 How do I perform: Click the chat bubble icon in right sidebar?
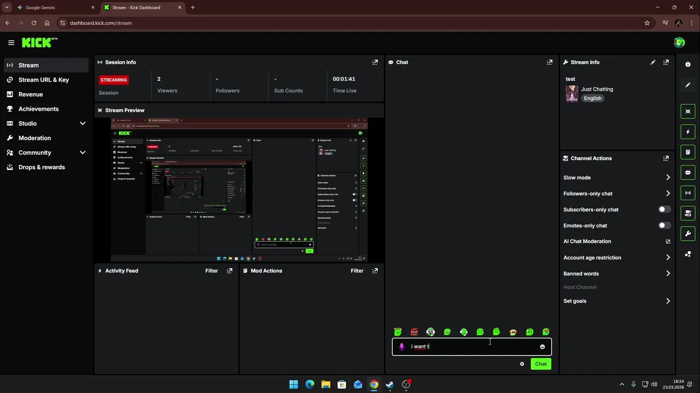tap(688, 172)
